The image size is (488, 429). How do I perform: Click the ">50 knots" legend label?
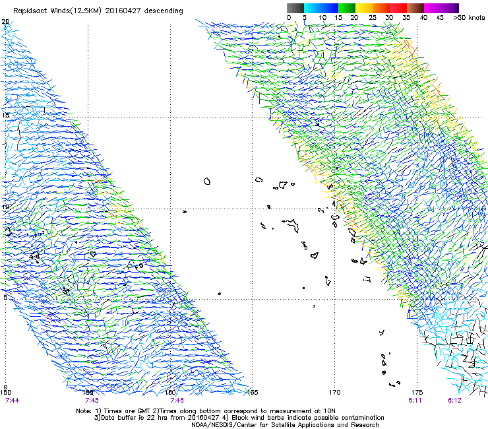469,18
